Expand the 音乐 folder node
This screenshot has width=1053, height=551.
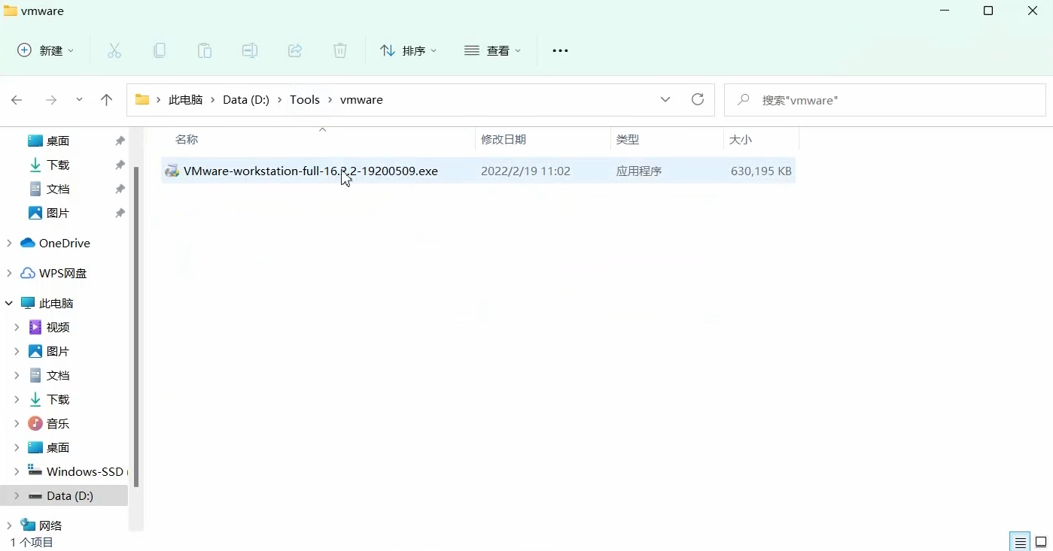point(17,424)
